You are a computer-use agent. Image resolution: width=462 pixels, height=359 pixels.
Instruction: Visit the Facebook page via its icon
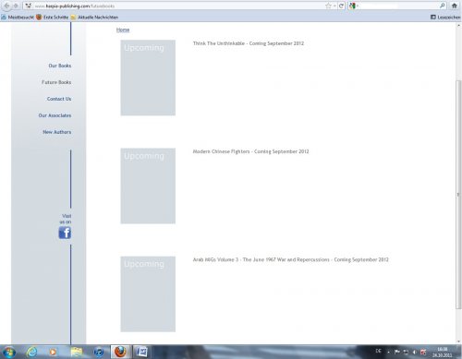coord(65,233)
